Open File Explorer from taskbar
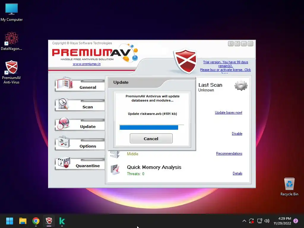 tap(23, 221)
